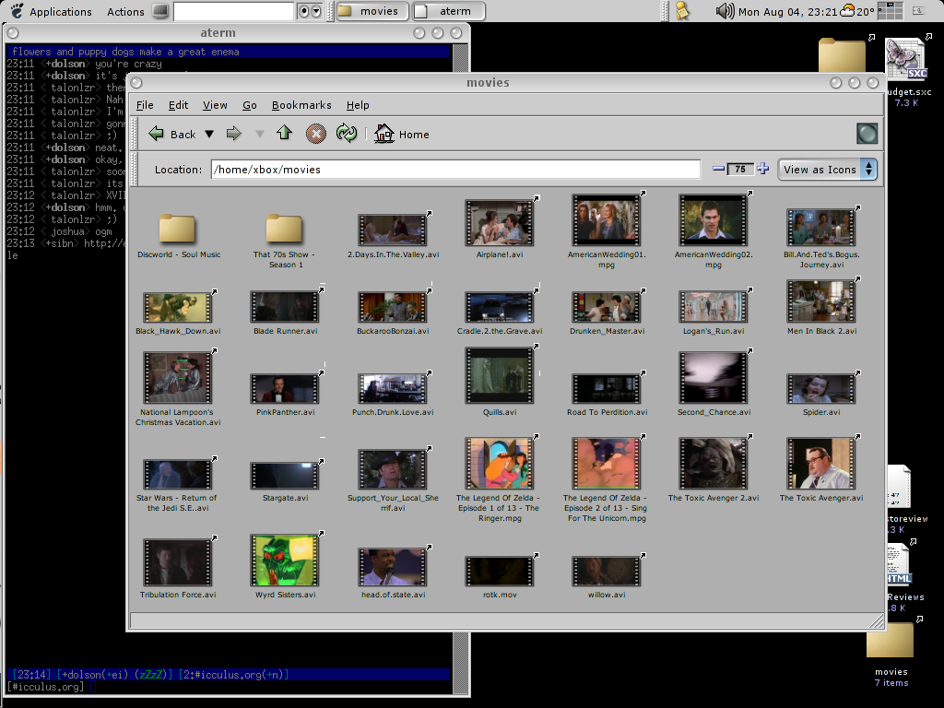Image resolution: width=944 pixels, height=708 pixels.
Task: Select the Punch.Drunk.Love.avi video icon
Action: click(393, 388)
